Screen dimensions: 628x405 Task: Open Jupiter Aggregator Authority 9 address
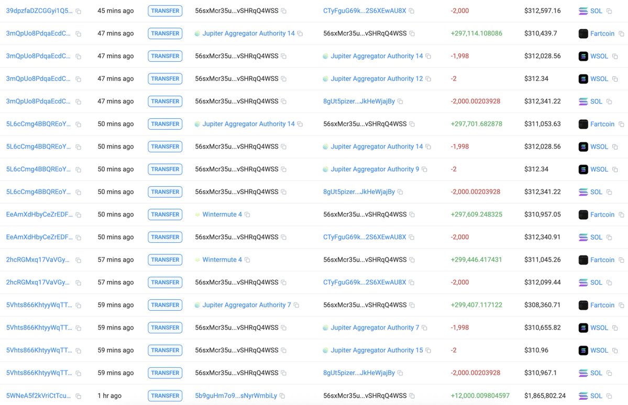tap(375, 169)
